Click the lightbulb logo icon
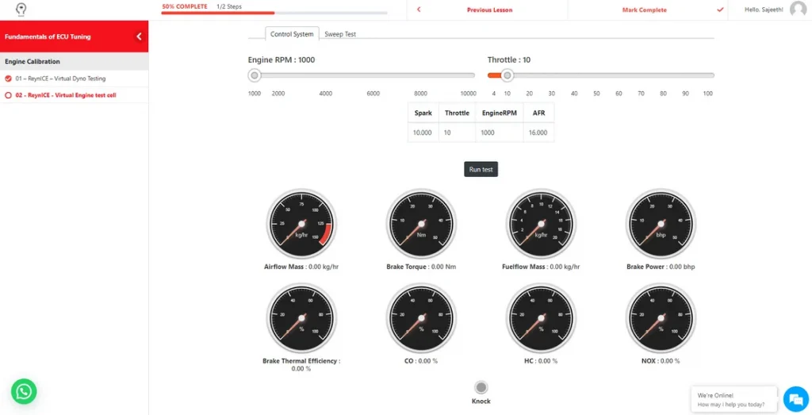The width and height of the screenshot is (812, 415). [21, 10]
